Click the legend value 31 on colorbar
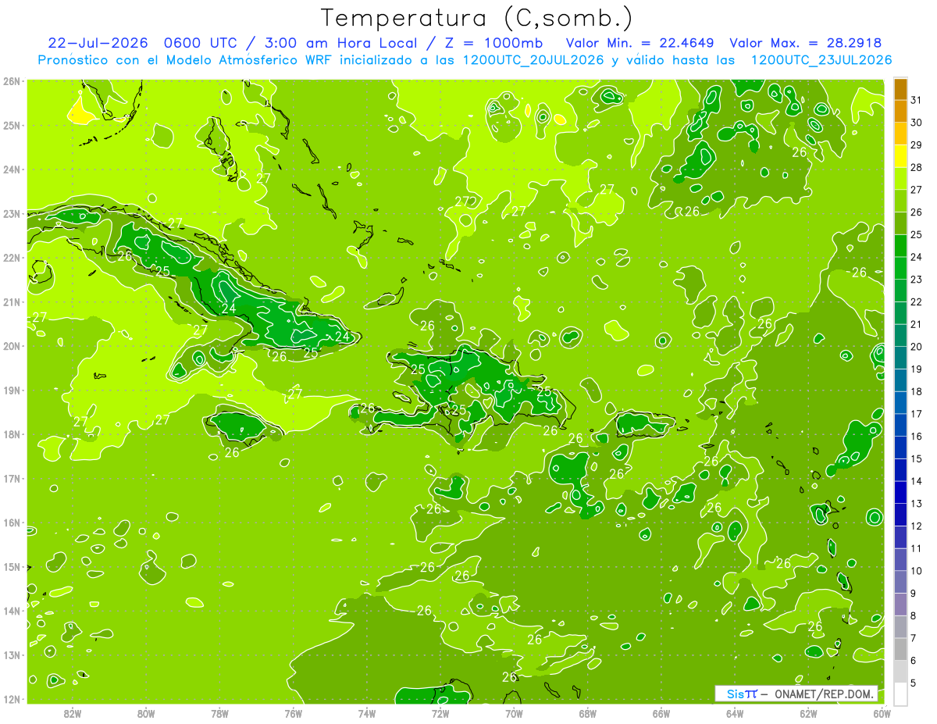 pyautogui.click(x=917, y=100)
